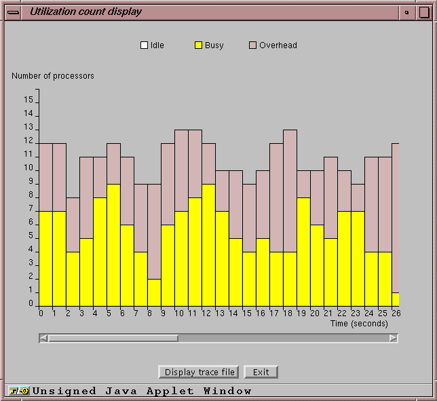Click the pink overhead bar at time 26
Viewport: 437px width, 401px height.
coord(396,218)
